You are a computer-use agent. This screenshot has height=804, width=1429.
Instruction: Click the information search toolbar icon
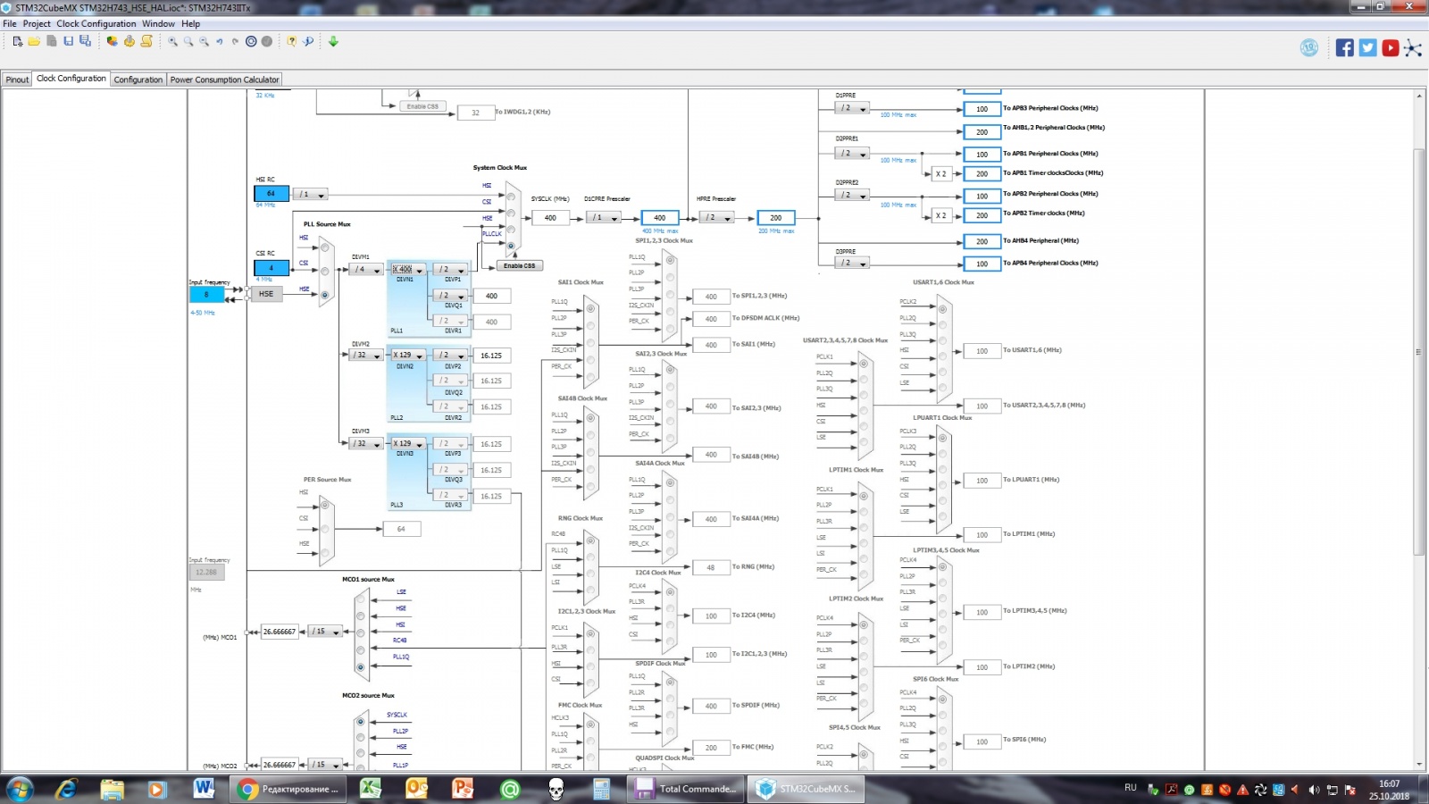pos(308,41)
